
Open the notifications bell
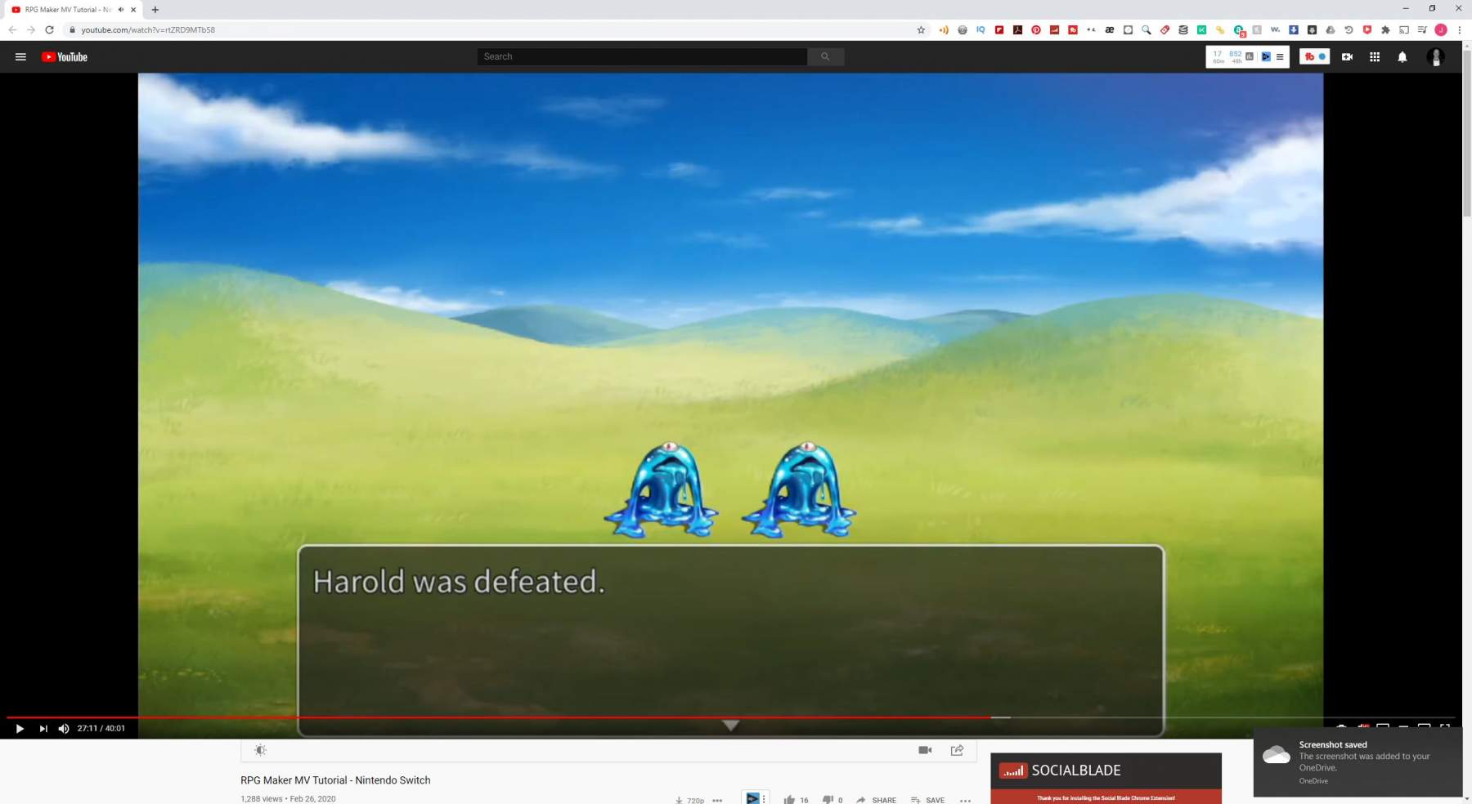click(x=1402, y=56)
